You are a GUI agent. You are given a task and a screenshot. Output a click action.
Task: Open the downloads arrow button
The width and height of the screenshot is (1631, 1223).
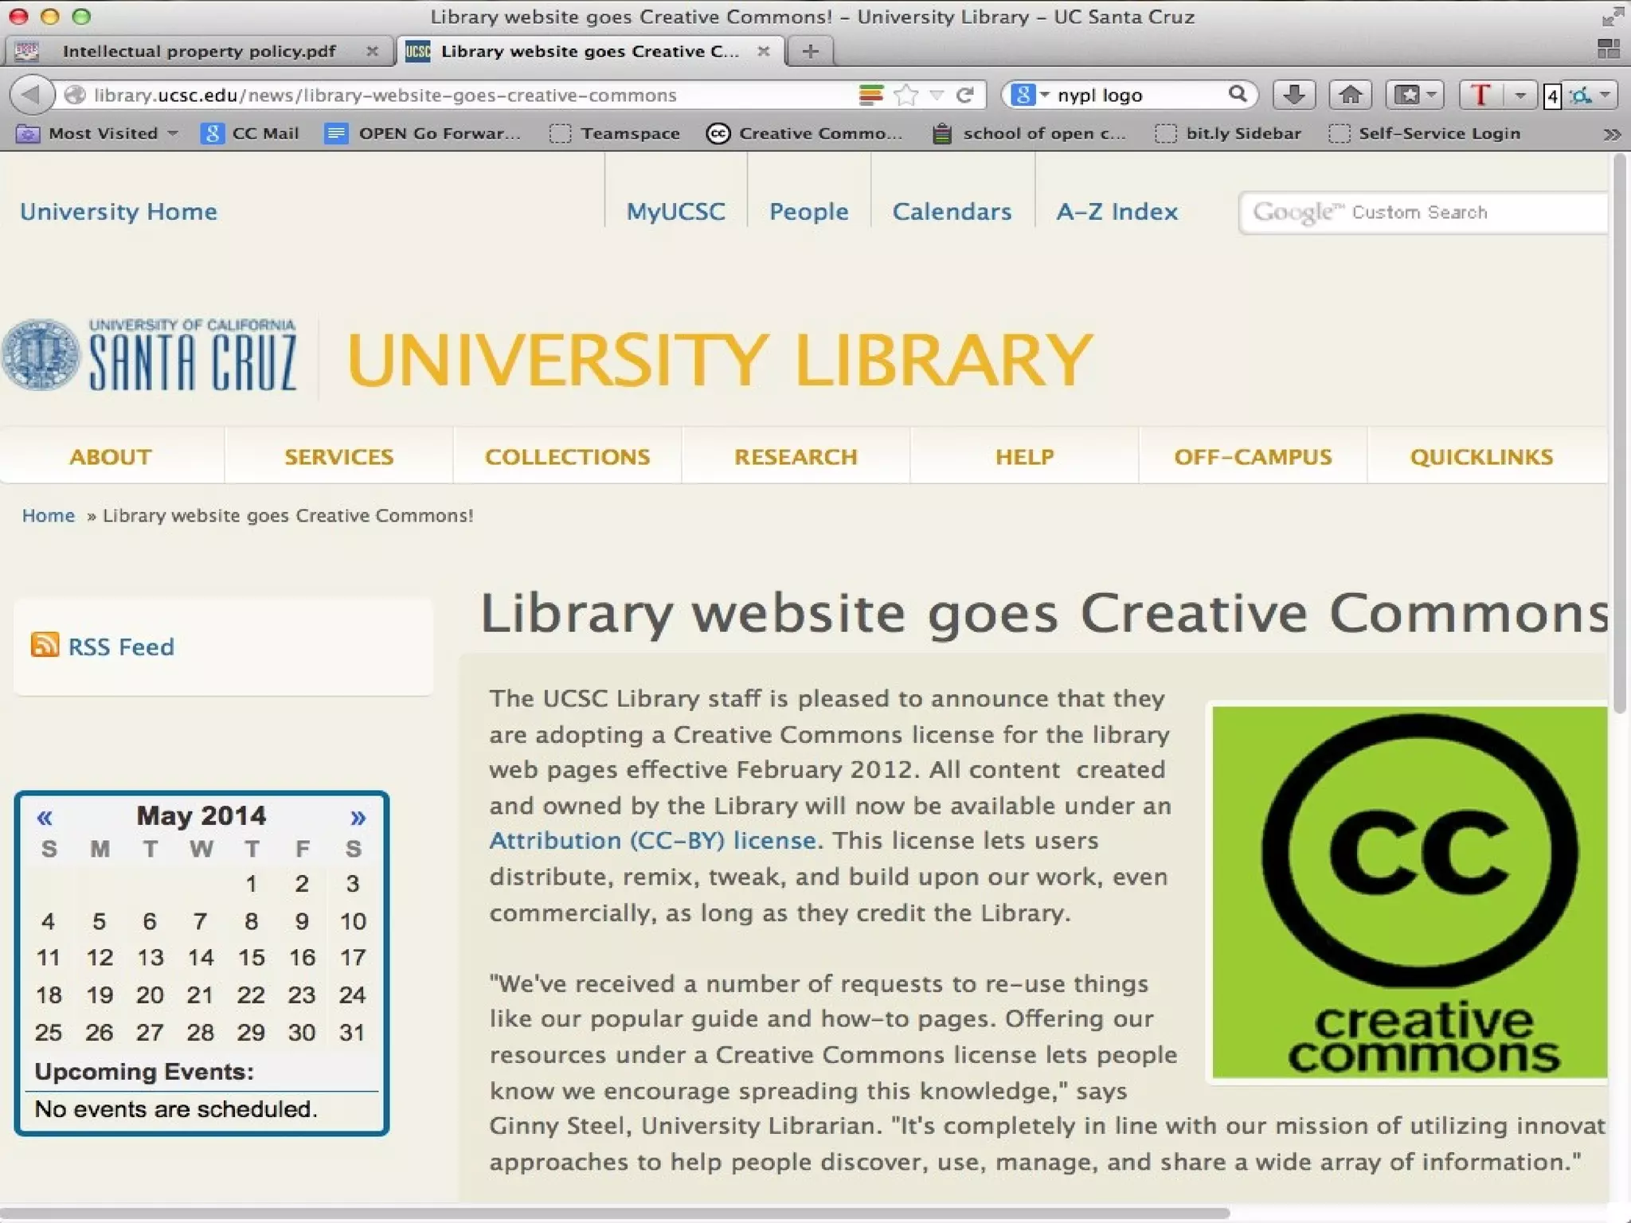click(x=1293, y=95)
